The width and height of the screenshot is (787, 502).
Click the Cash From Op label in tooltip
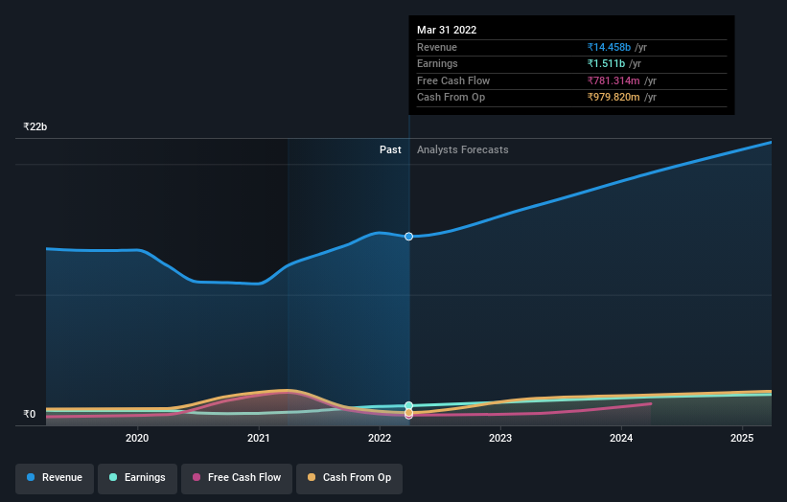[451, 98]
